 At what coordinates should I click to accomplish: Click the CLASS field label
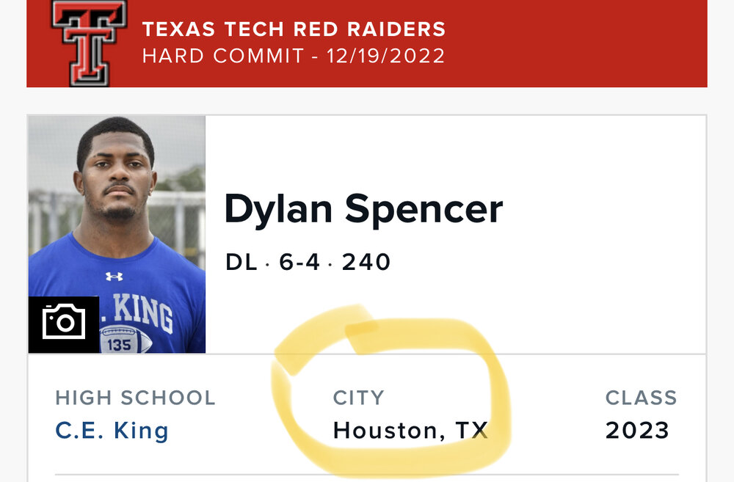tap(641, 398)
